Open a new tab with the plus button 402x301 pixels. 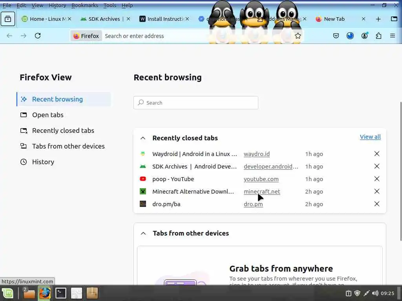click(x=378, y=19)
